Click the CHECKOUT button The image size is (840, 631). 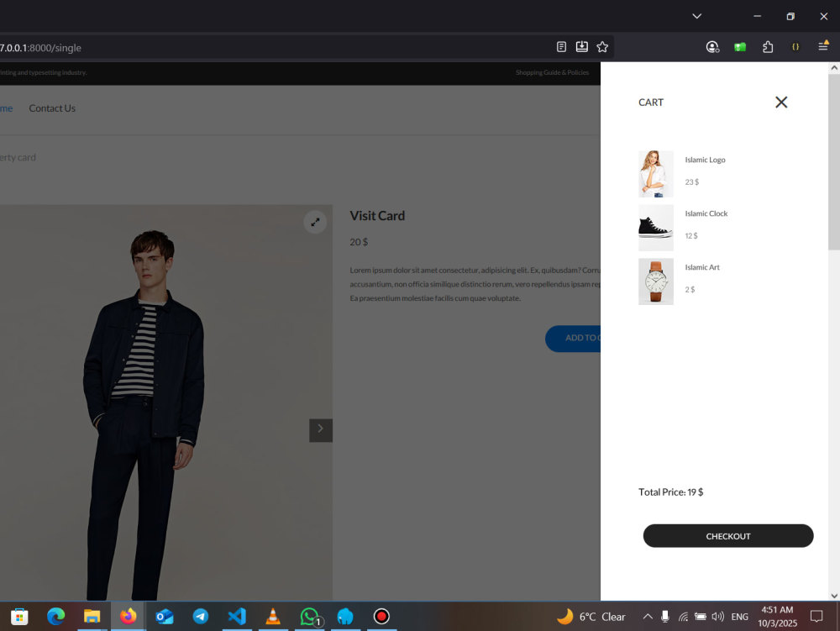[x=728, y=536]
